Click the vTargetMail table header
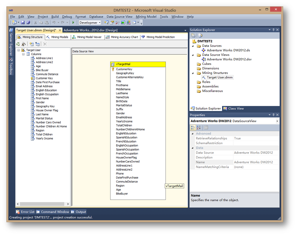Screen dimensions: 296x235 click(138, 64)
